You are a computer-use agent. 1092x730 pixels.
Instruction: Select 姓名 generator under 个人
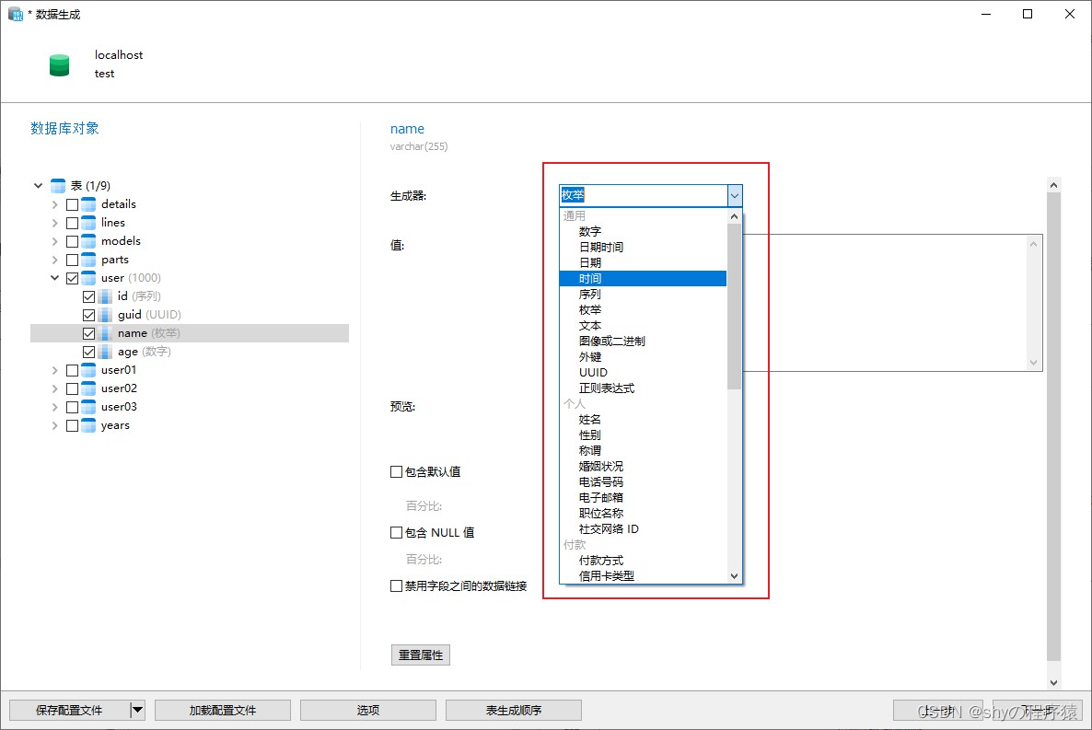643,420
